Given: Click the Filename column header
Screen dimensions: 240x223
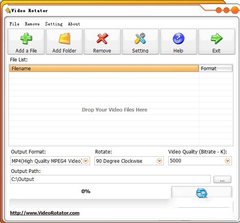Looking at the screenshot, I should pyautogui.click(x=104, y=69).
